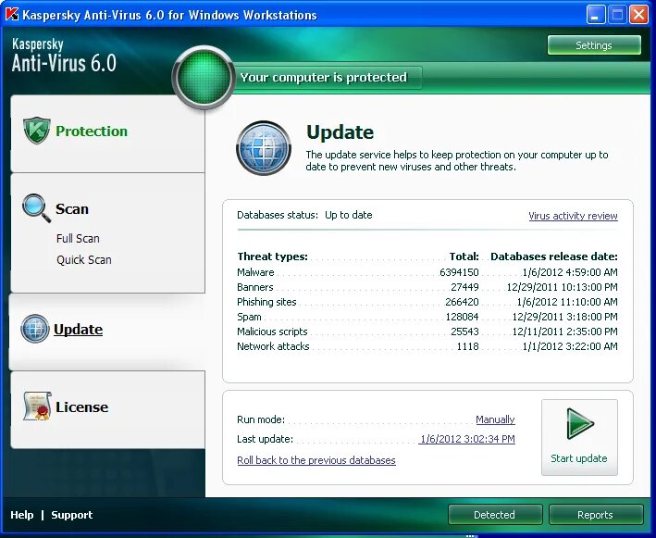Screen dimensions: 656x538
Task: Click the Network attacks total 1118
Action: (468, 346)
